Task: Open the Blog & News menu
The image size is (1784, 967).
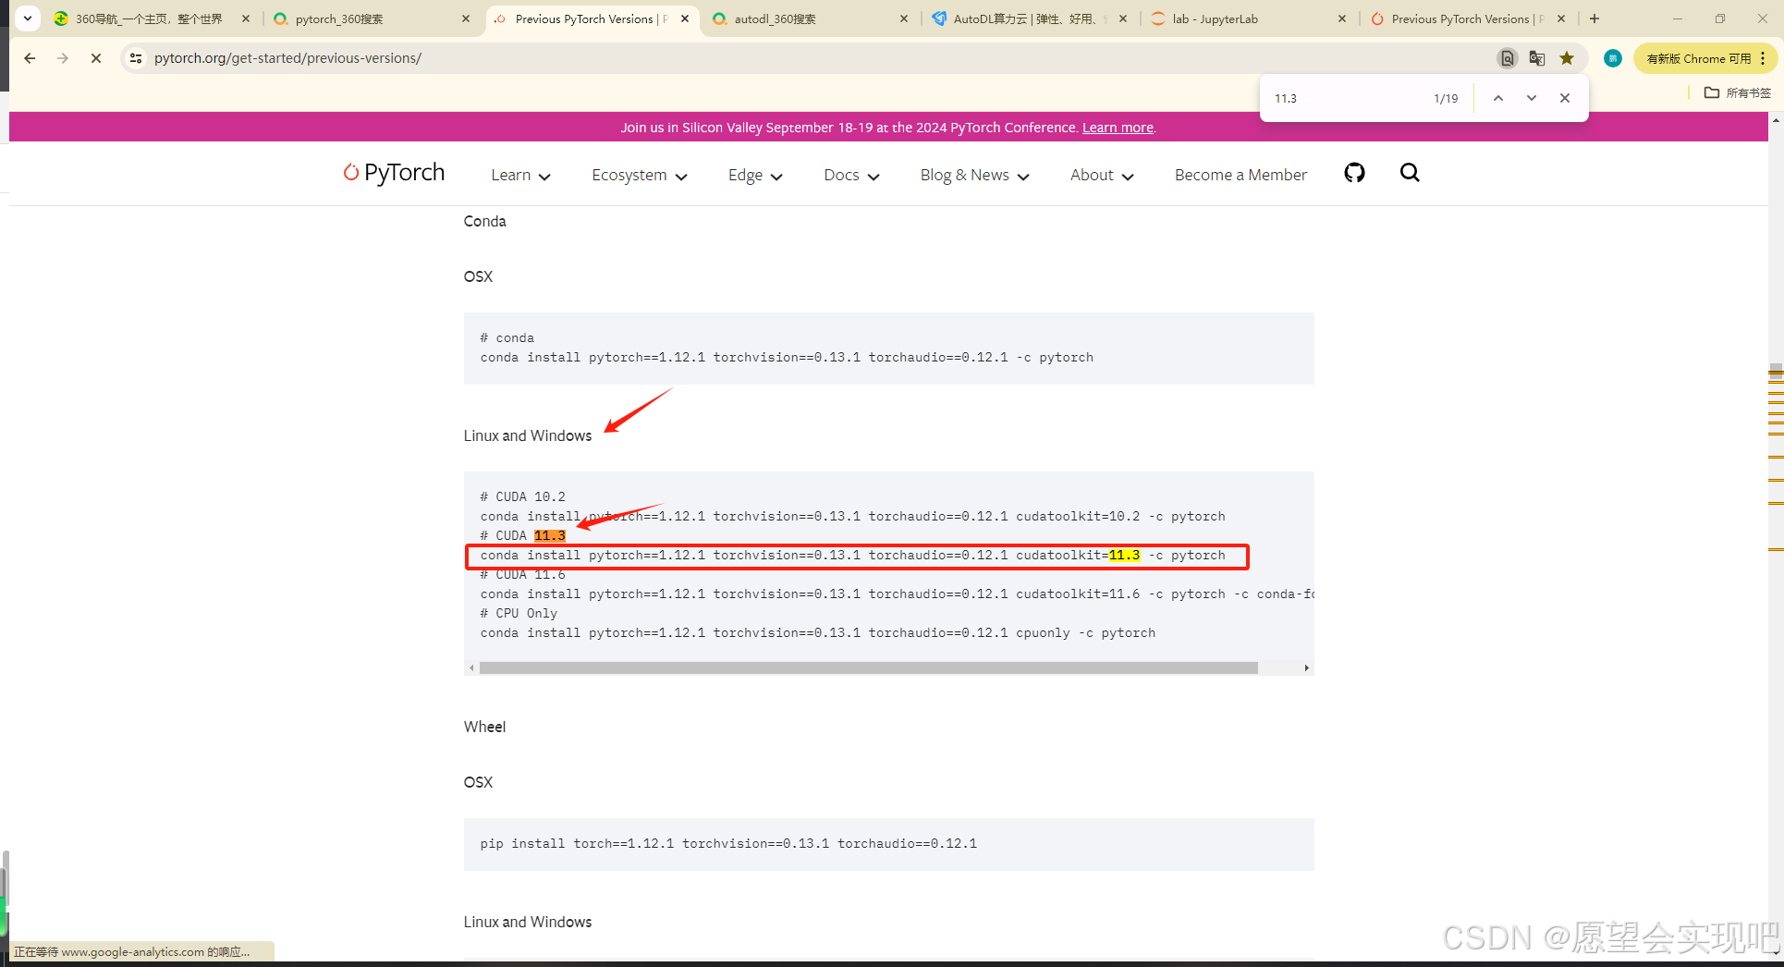Action: click(x=973, y=176)
